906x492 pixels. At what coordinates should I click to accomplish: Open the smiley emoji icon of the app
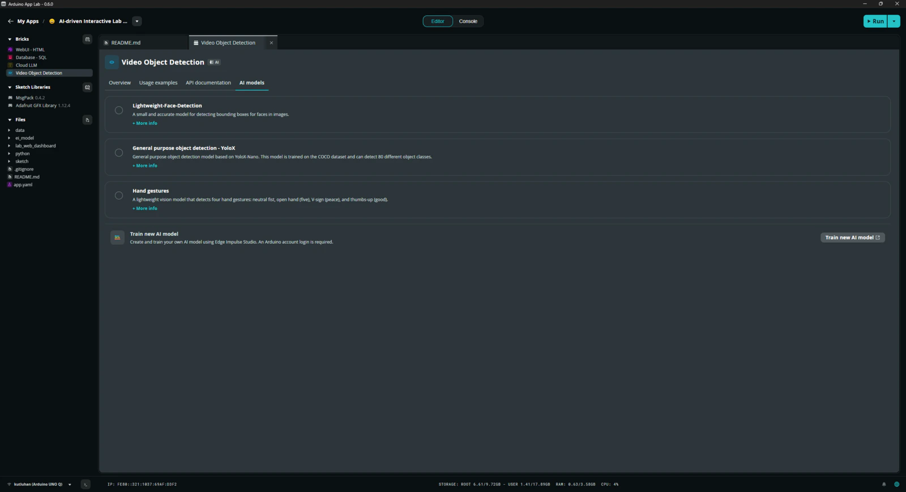(52, 21)
